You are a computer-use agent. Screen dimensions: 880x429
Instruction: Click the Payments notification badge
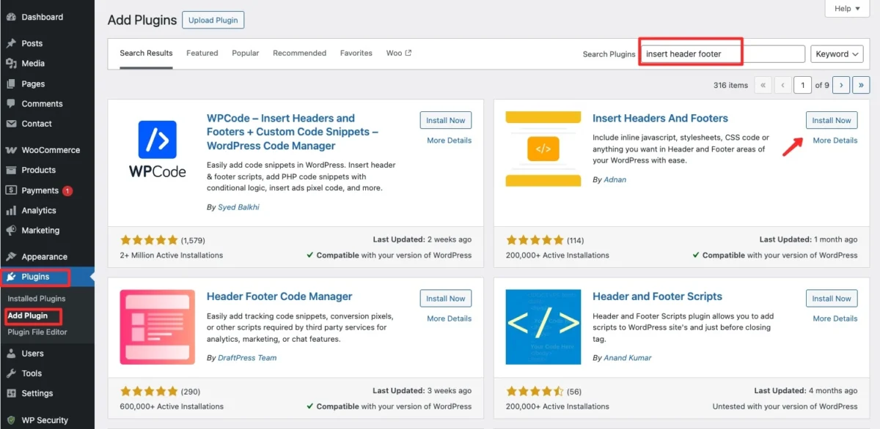click(x=67, y=191)
